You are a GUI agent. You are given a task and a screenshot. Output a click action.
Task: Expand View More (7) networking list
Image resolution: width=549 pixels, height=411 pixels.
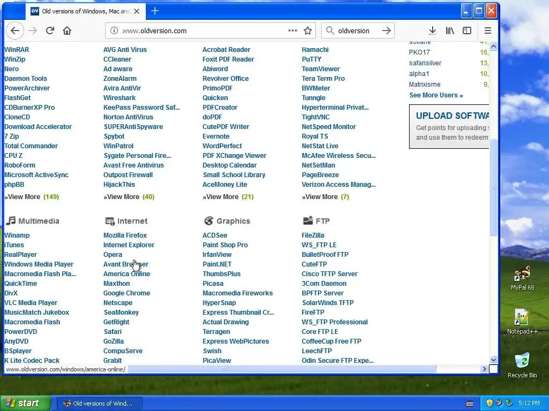click(325, 197)
